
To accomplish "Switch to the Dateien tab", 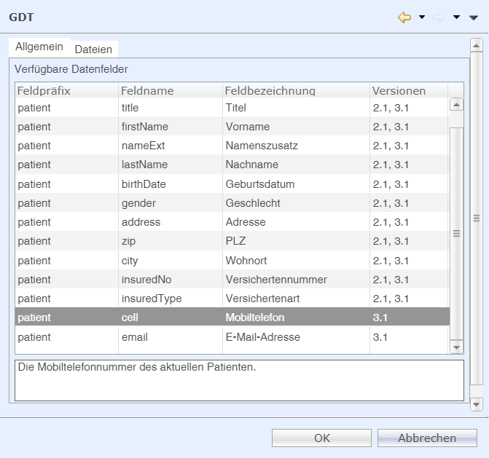I will [x=93, y=50].
